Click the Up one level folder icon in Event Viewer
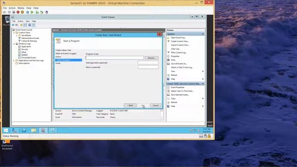The width and height of the screenshot is (297, 167). [21, 25]
